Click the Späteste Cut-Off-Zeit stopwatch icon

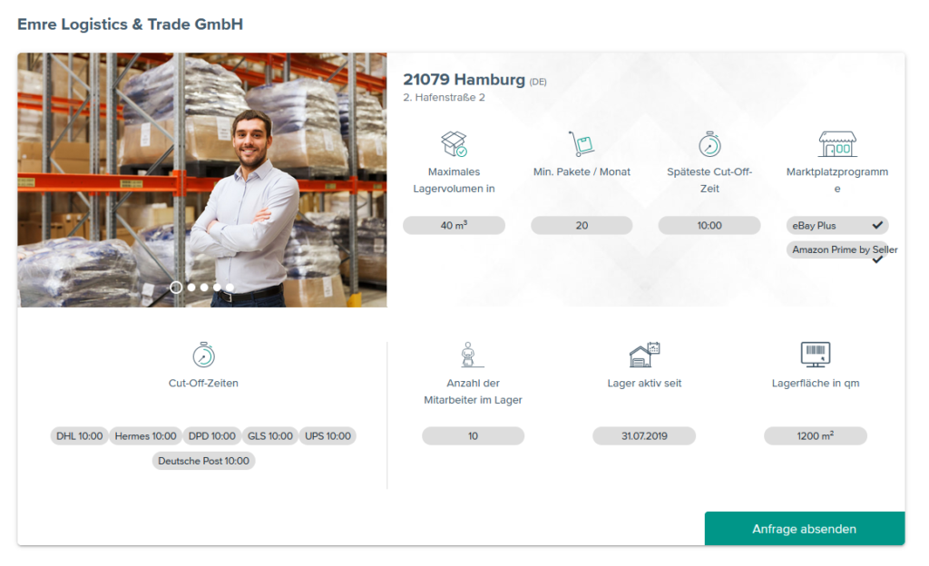pos(709,142)
